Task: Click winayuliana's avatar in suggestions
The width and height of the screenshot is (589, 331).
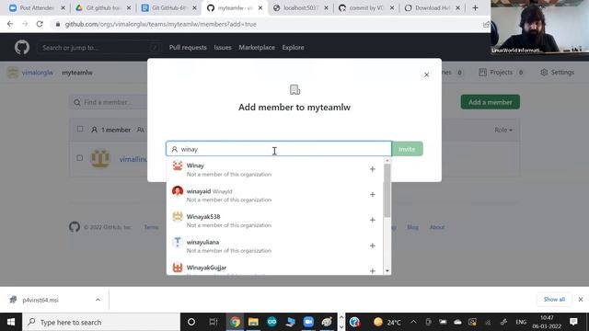Action: (178, 242)
